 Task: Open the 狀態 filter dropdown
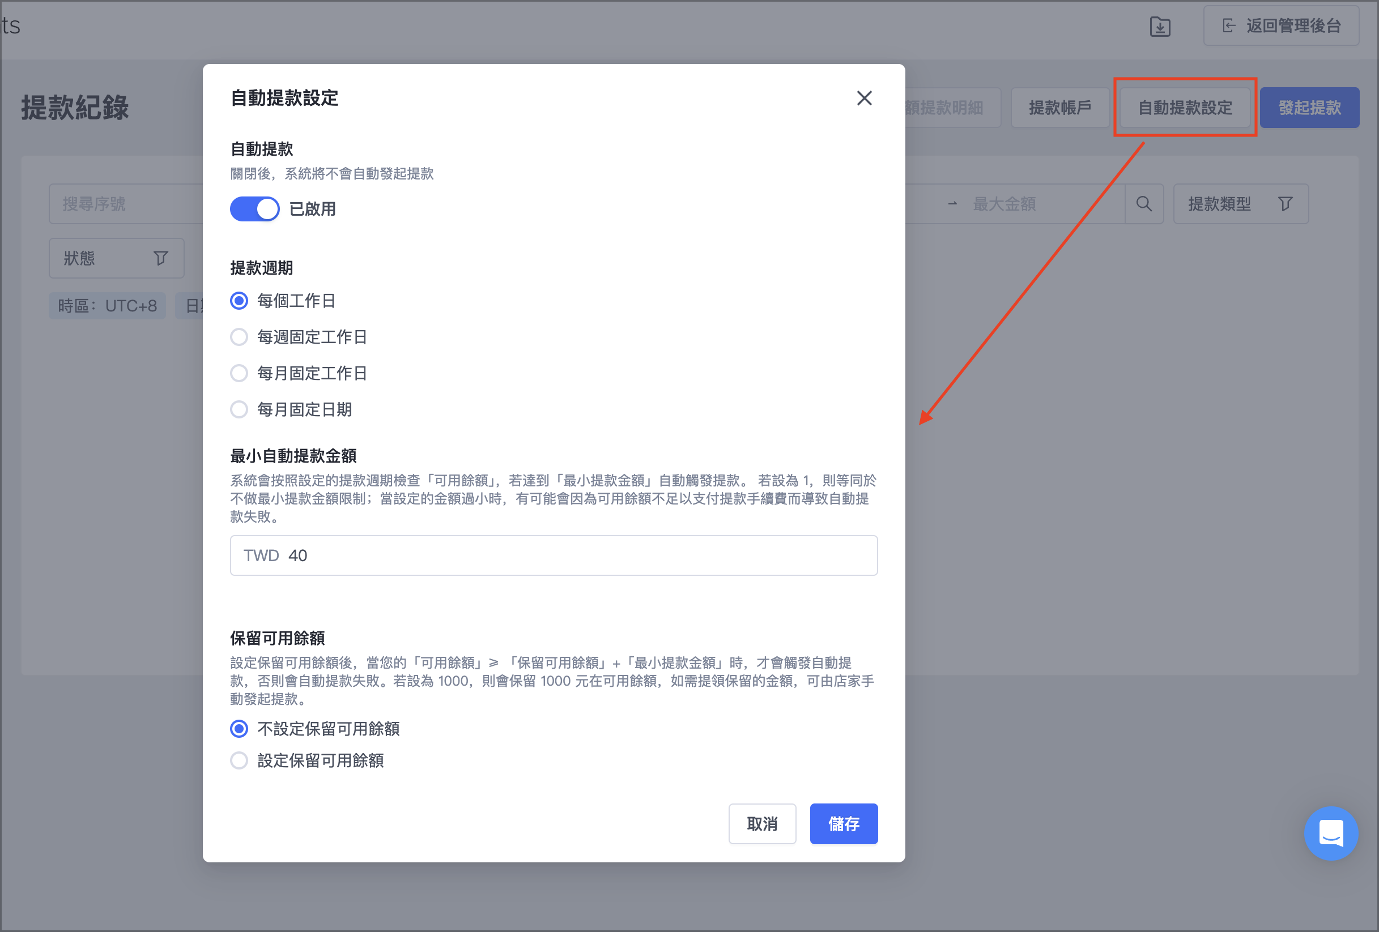(x=116, y=258)
